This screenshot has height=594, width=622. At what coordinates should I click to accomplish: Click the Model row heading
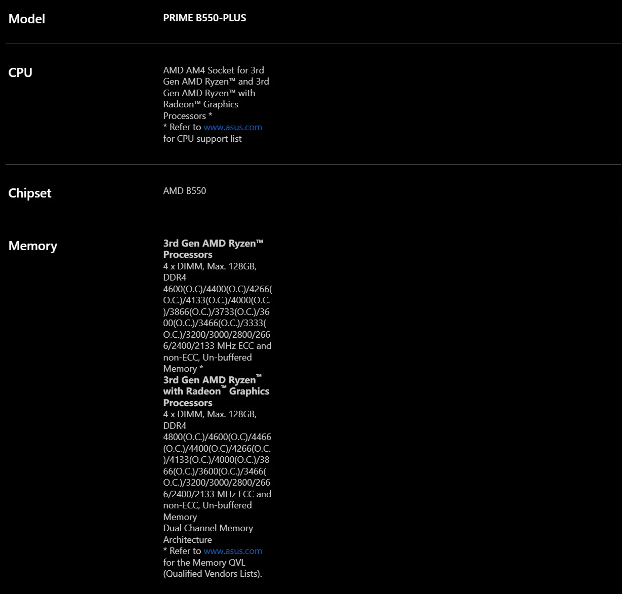27,19
